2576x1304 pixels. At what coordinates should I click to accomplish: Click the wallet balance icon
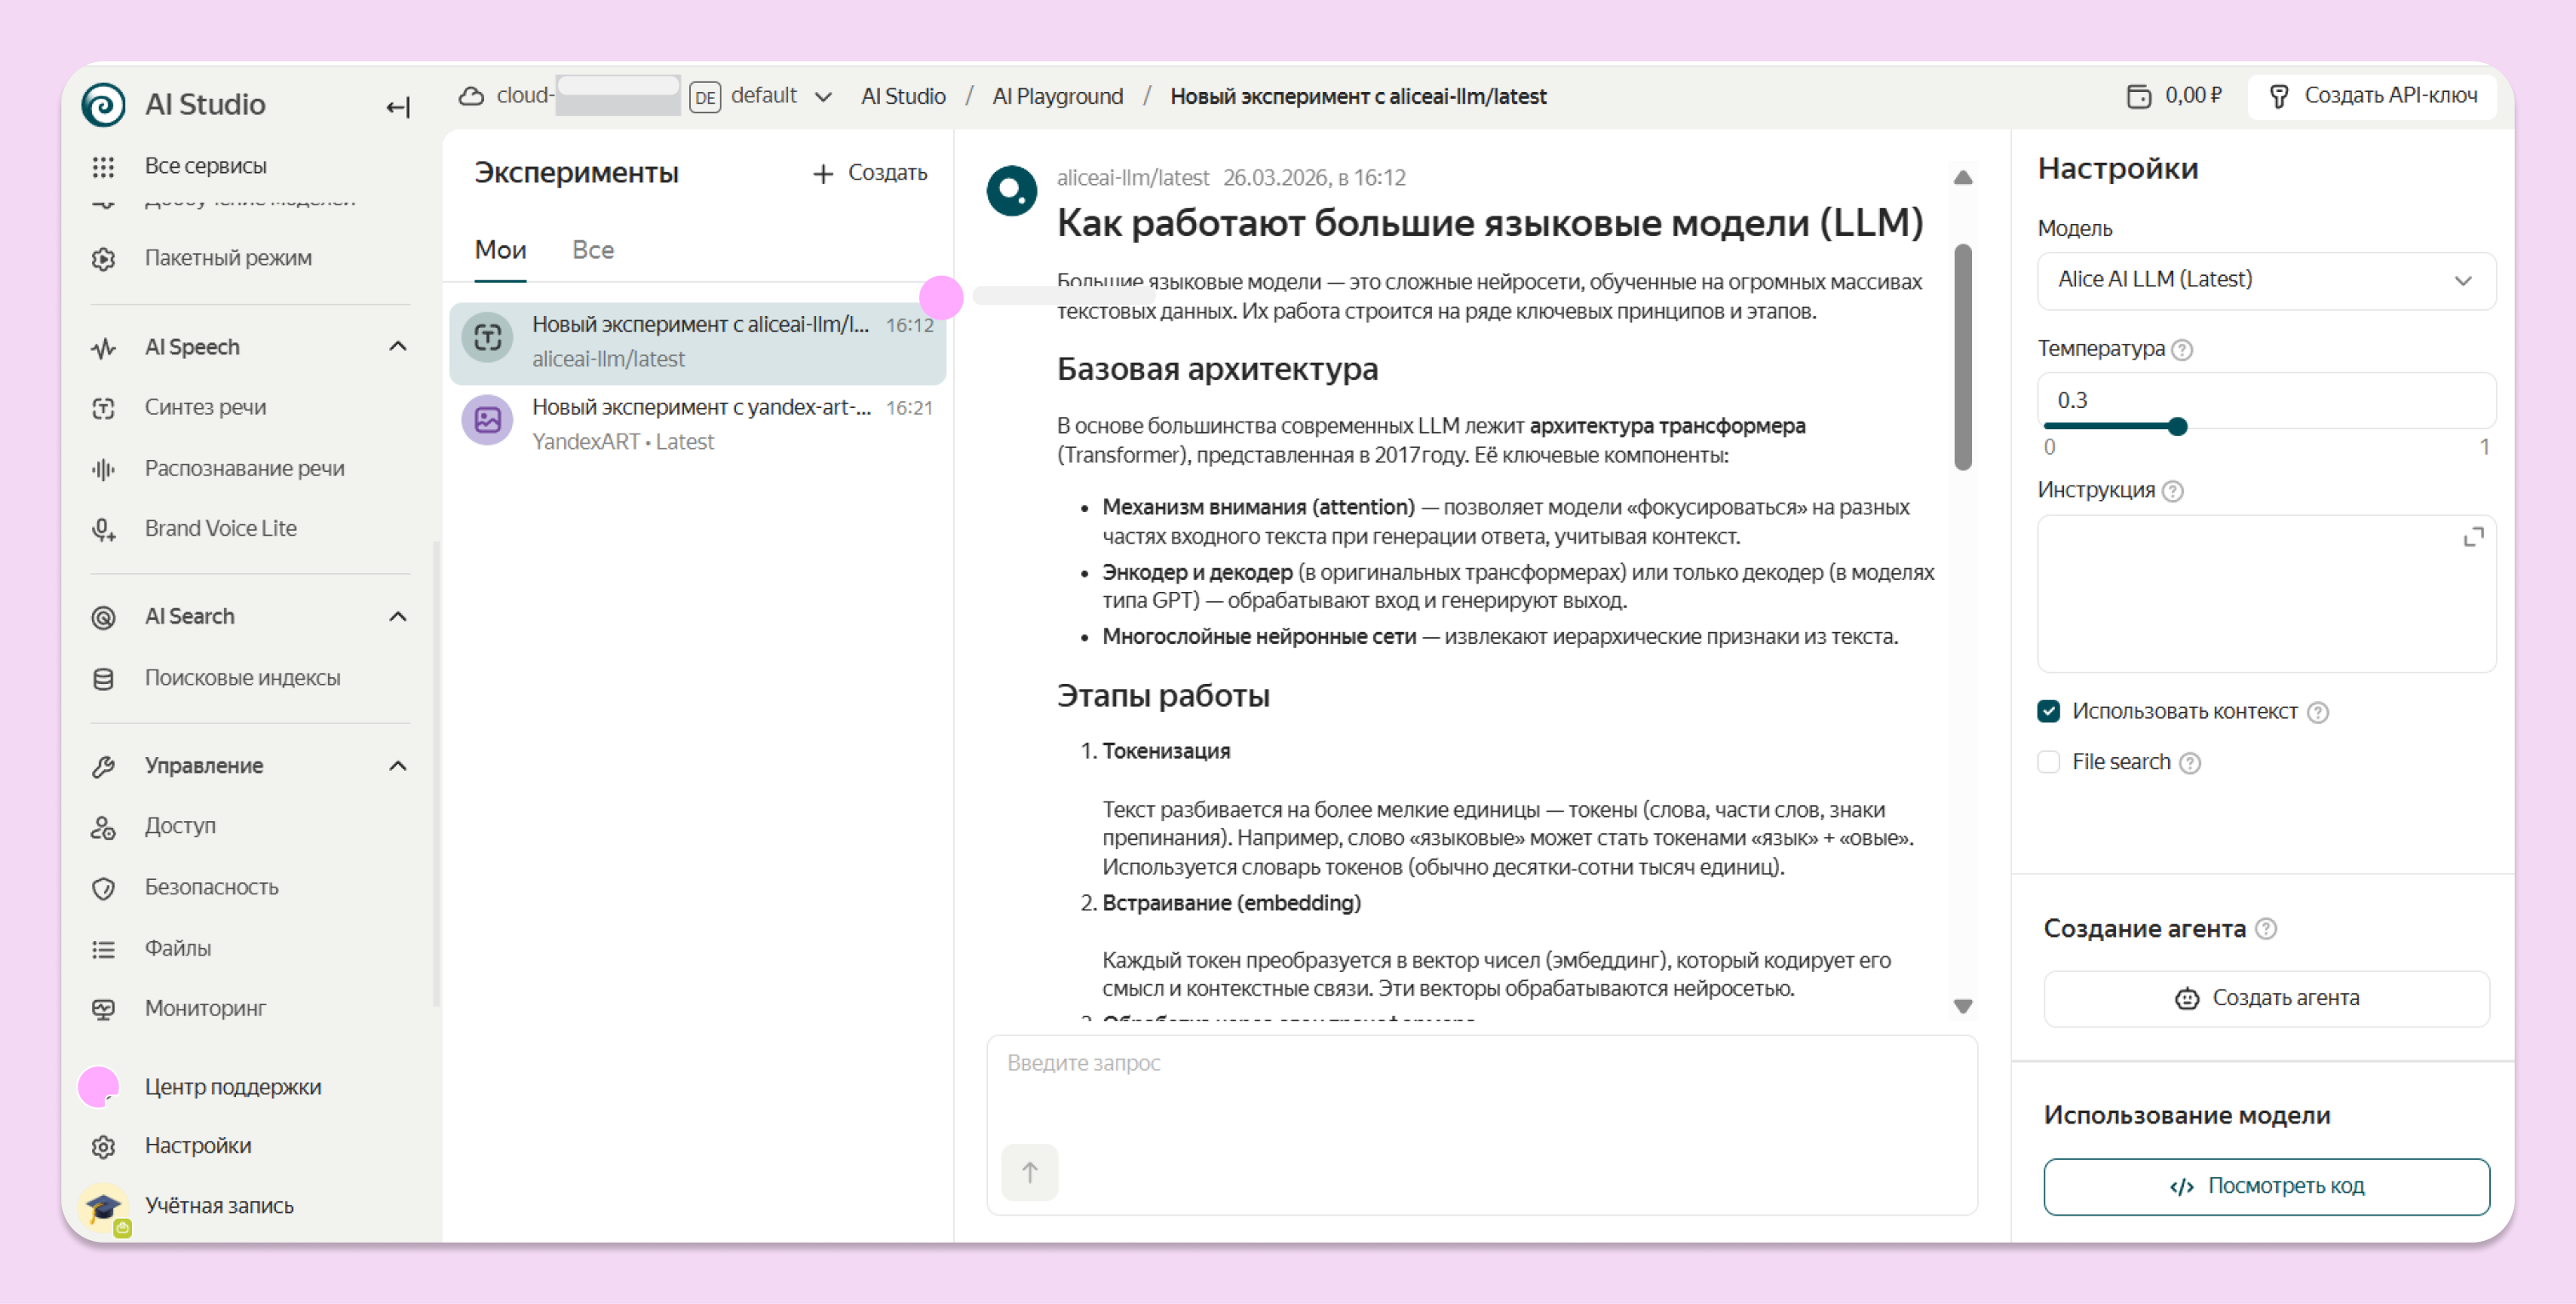click(2138, 96)
